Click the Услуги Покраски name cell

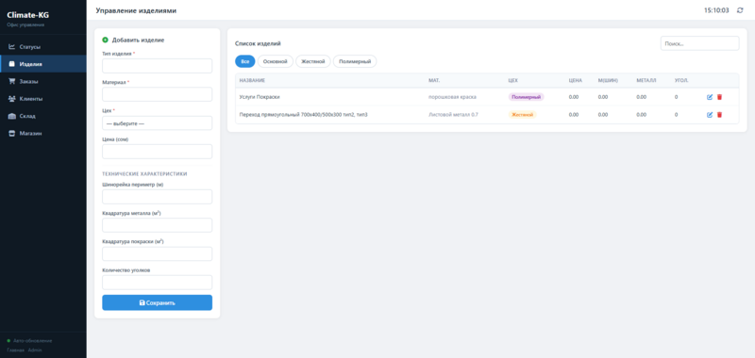(260, 97)
